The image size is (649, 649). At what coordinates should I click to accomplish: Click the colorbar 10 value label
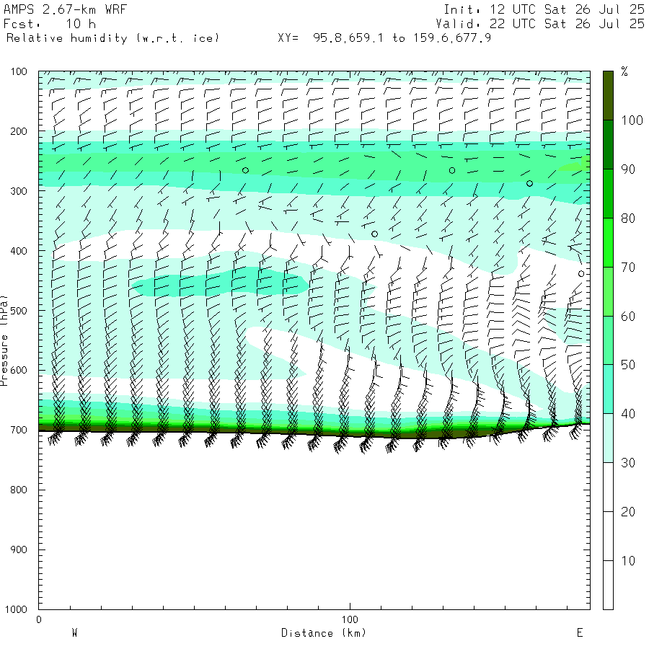point(628,561)
